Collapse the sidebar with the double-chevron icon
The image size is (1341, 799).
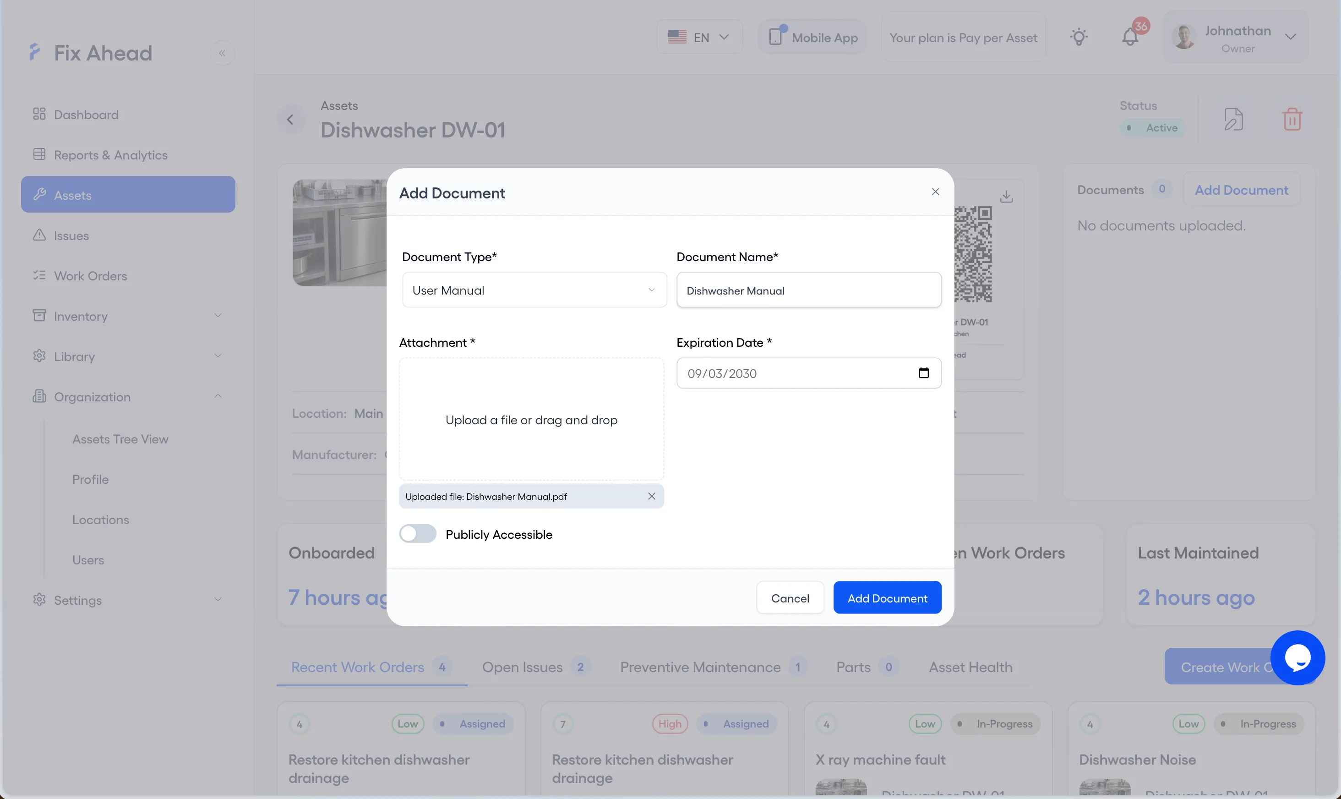click(x=222, y=53)
